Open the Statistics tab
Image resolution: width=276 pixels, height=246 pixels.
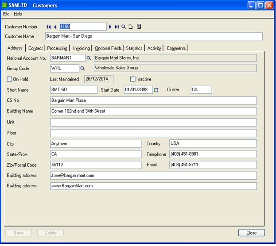point(134,48)
